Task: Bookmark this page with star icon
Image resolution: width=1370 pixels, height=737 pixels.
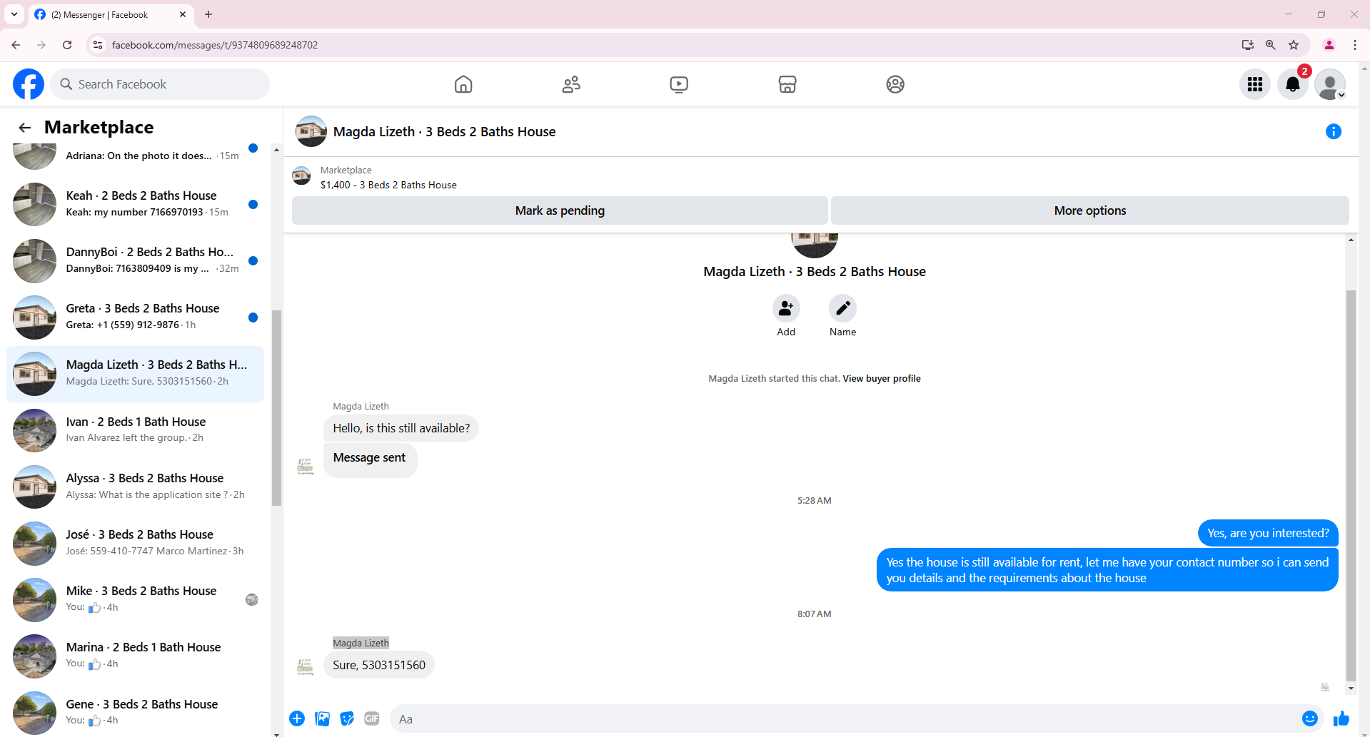Action: (x=1294, y=45)
